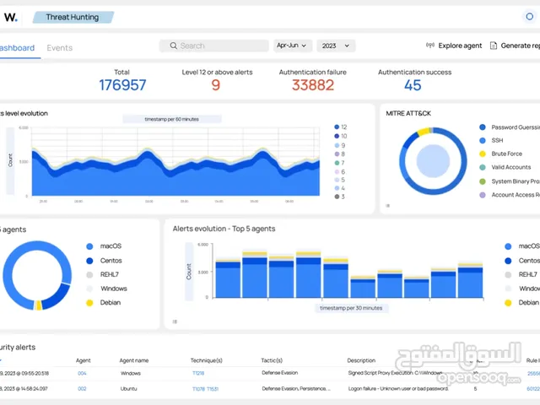Toggle SSH MITRE legend item

(491, 141)
